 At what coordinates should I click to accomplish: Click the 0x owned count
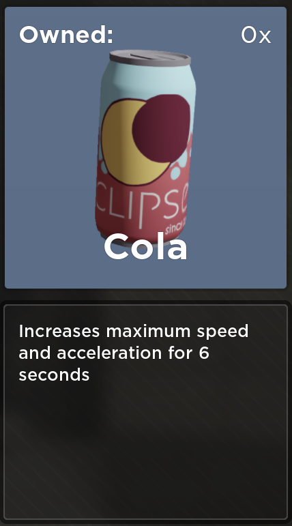[256, 35]
